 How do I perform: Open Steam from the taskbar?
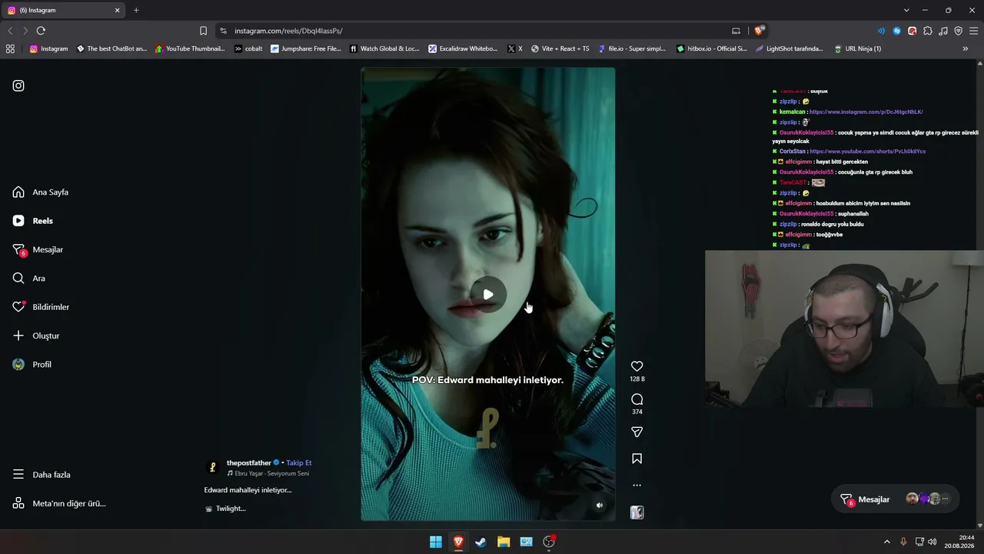pyautogui.click(x=481, y=542)
